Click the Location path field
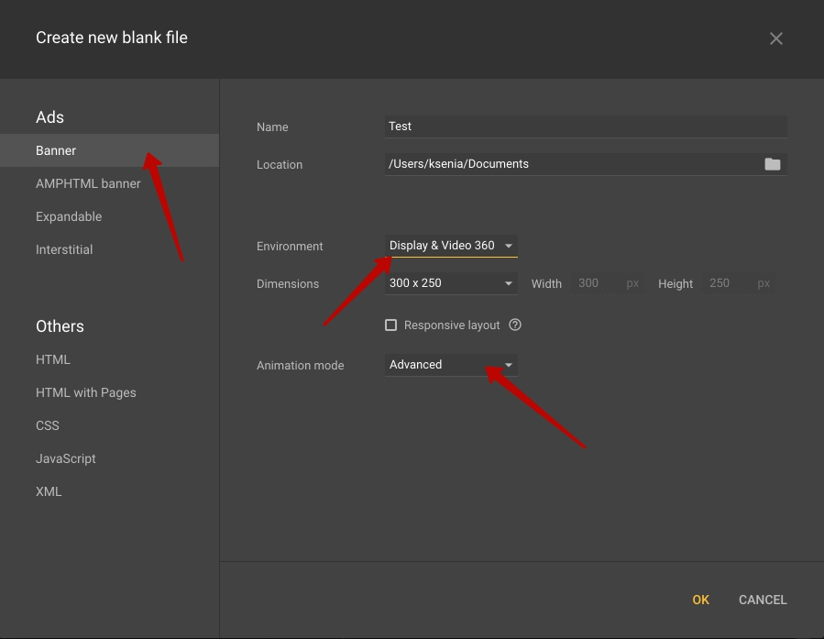Image resolution: width=824 pixels, height=639 pixels. pyautogui.click(x=568, y=164)
